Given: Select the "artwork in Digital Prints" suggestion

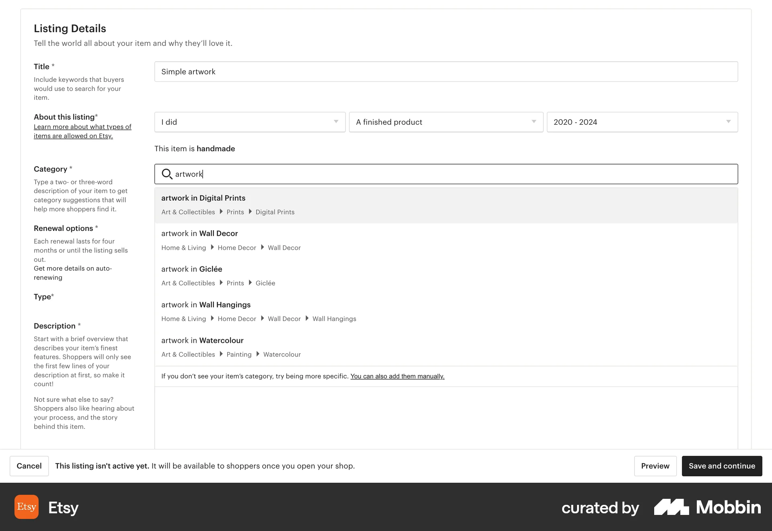Looking at the screenshot, I should (x=203, y=198).
